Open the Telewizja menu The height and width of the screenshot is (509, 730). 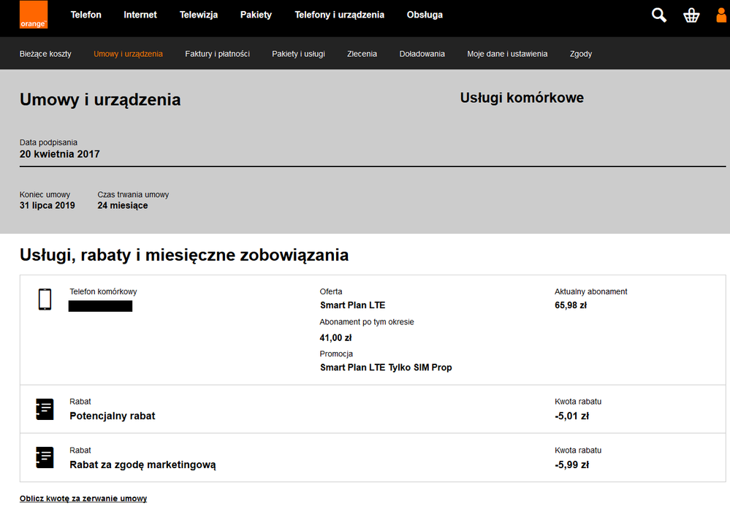[199, 15]
